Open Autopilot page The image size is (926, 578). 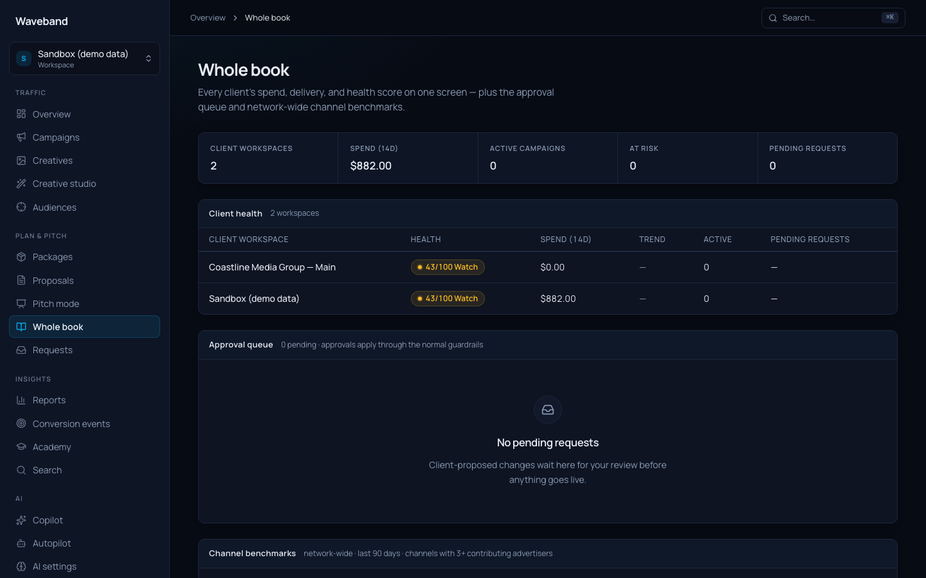(84, 543)
